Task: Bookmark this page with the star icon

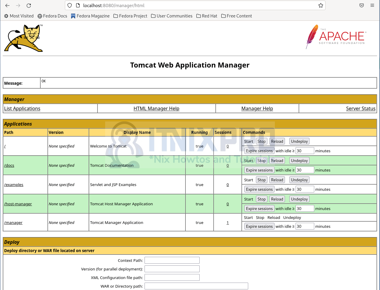Action: [320, 5]
